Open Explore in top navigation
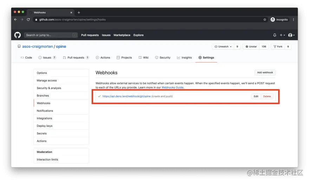Viewport: 309px width, 182px height. point(138,35)
